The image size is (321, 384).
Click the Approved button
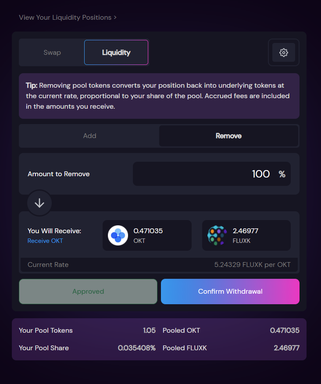point(88,292)
